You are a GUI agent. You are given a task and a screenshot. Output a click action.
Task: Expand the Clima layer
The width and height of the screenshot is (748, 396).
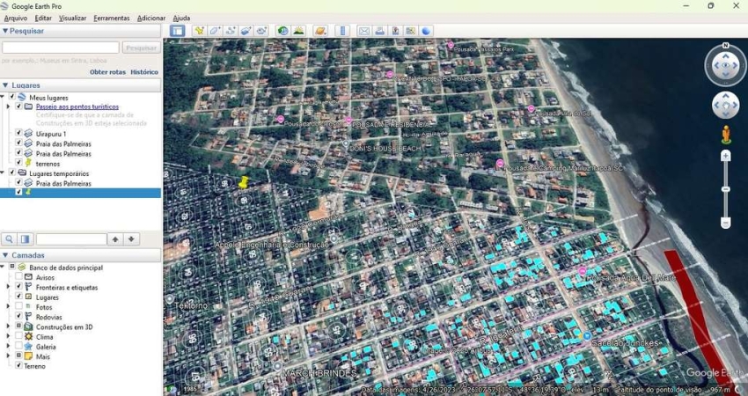pos(8,336)
